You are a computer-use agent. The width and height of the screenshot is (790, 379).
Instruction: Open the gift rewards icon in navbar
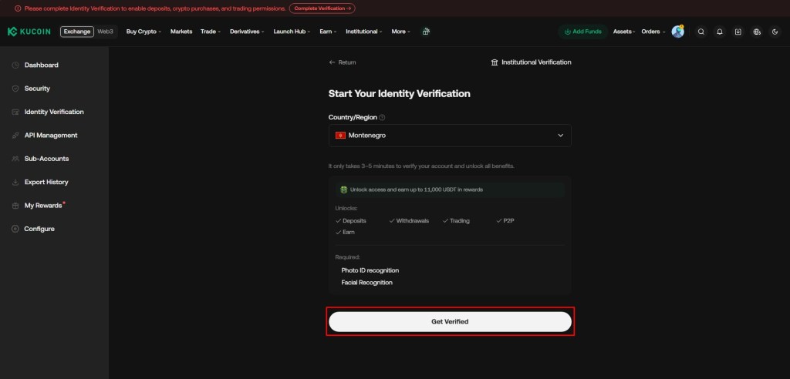pos(426,32)
